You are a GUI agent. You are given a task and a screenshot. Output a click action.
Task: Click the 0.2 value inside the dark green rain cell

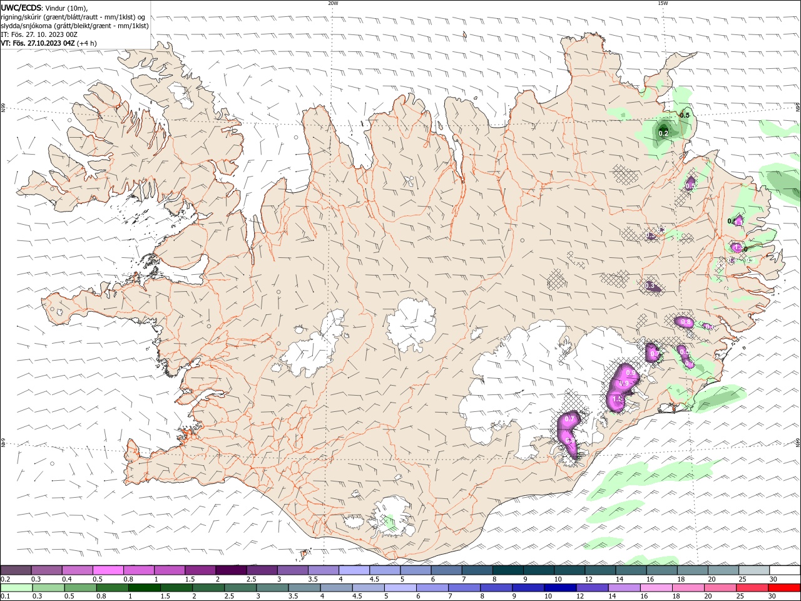pos(663,133)
